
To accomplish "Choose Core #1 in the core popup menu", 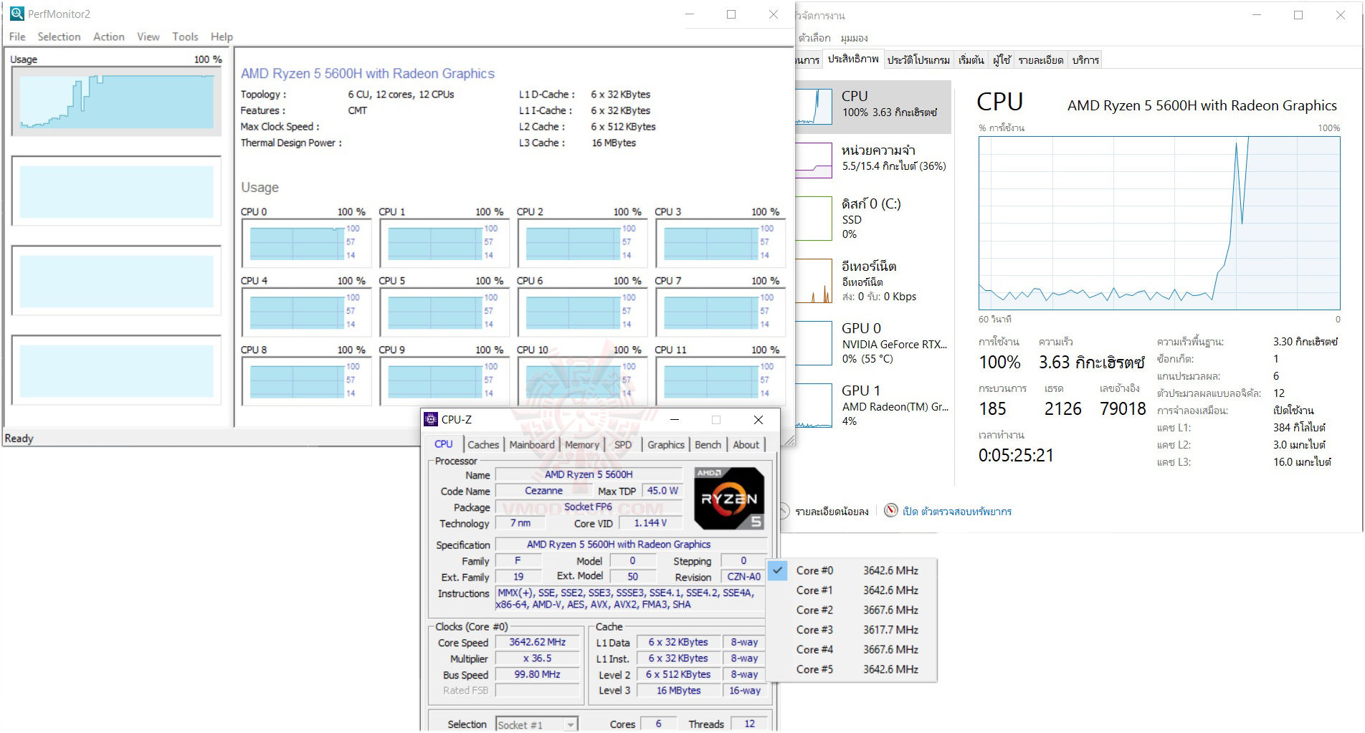I will pyautogui.click(x=852, y=590).
